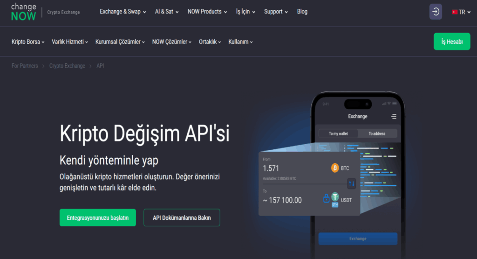Open For Partners breadcrumb link
Image resolution: width=477 pixels, height=259 pixels.
tap(25, 66)
